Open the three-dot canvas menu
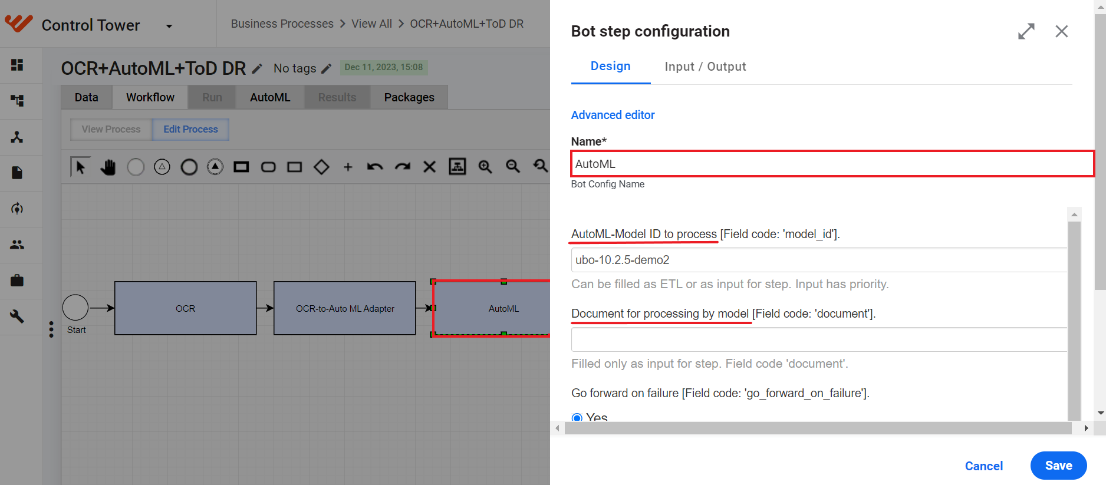 point(51,329)
